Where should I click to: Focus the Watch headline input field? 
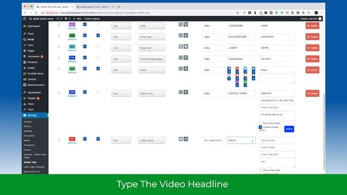tap(241, 140)
